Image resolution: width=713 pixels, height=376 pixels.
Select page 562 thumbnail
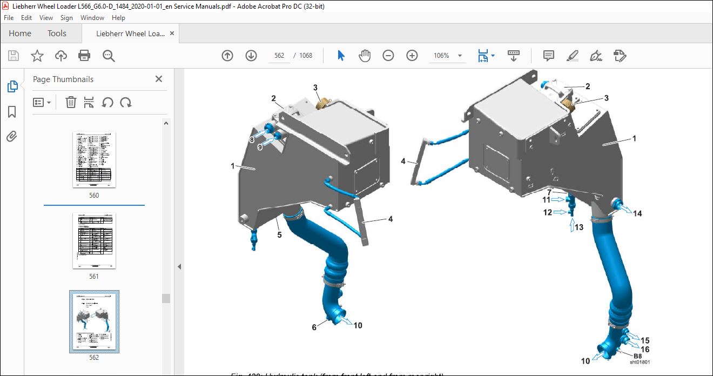[x=94, y=321]
